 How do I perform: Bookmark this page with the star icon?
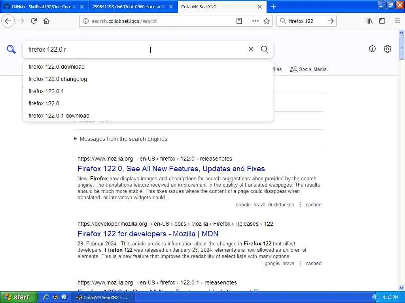pyautogui.click(x=267, y=21)
